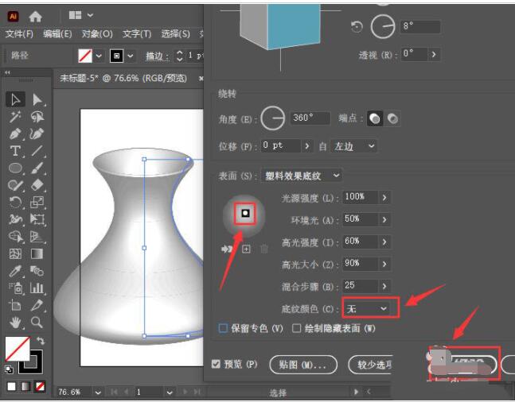This screenshot has width=515, height=402.
Task: Enable 绘制隐藏表面 (W) checkbox
Action: [296, 328]
